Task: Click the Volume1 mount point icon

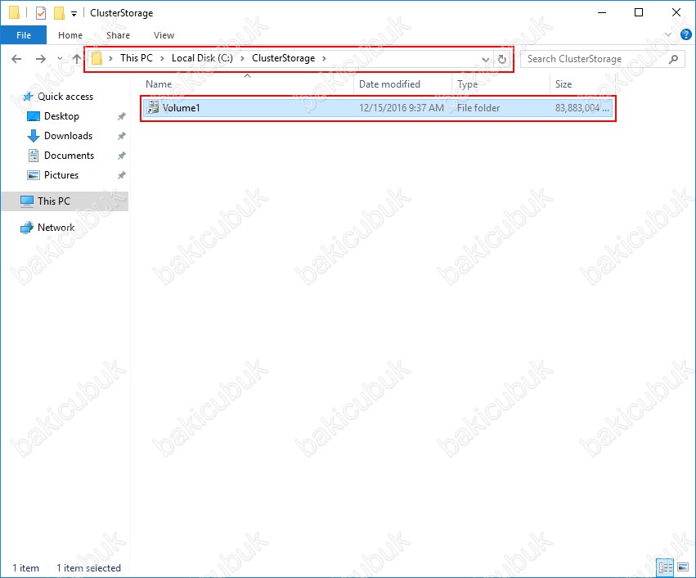Action: pyautogui.click(x=153, y=107)
